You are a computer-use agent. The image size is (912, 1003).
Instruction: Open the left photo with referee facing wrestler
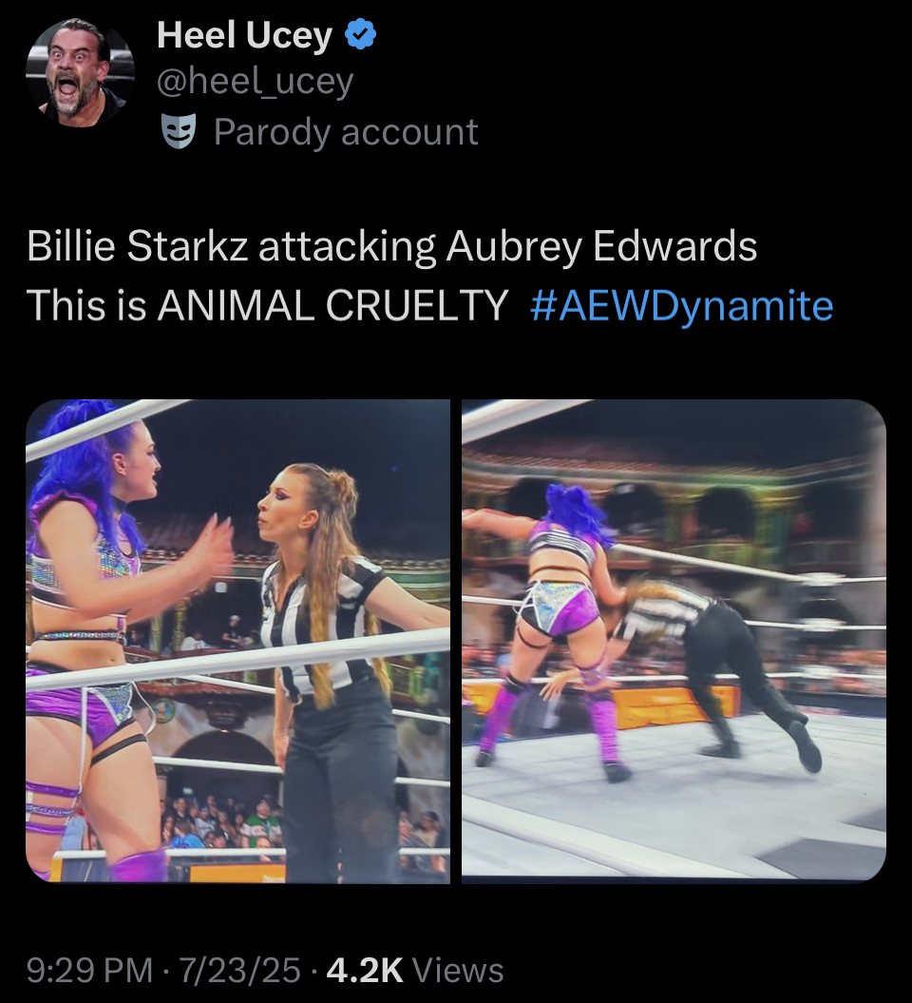[x=237, y=641]
